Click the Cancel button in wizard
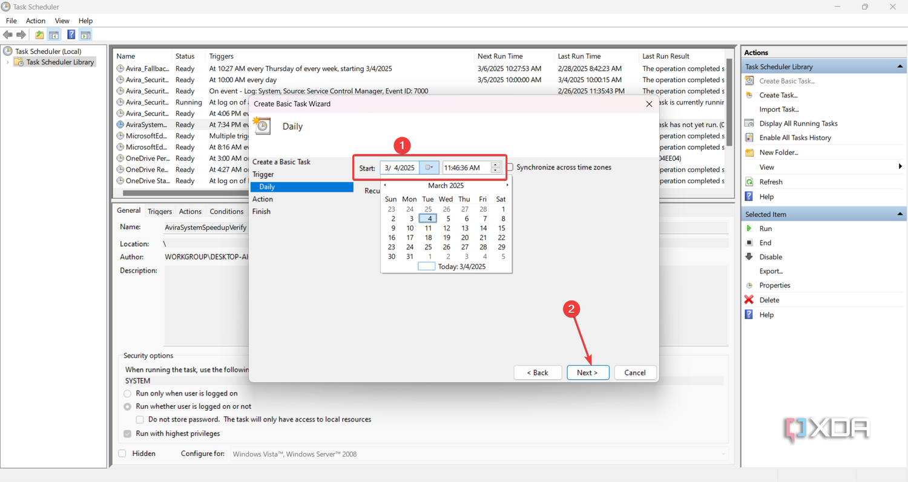The image size is (908, 482). 635,373
